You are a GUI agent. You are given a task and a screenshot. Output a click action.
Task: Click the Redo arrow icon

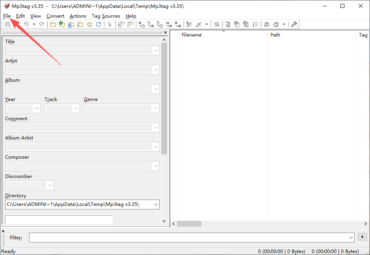tap(41, 24)
